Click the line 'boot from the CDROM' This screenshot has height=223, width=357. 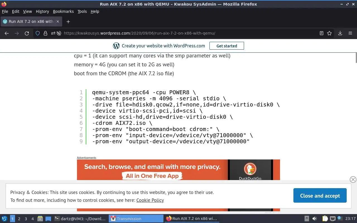click(x=124, y=73)
